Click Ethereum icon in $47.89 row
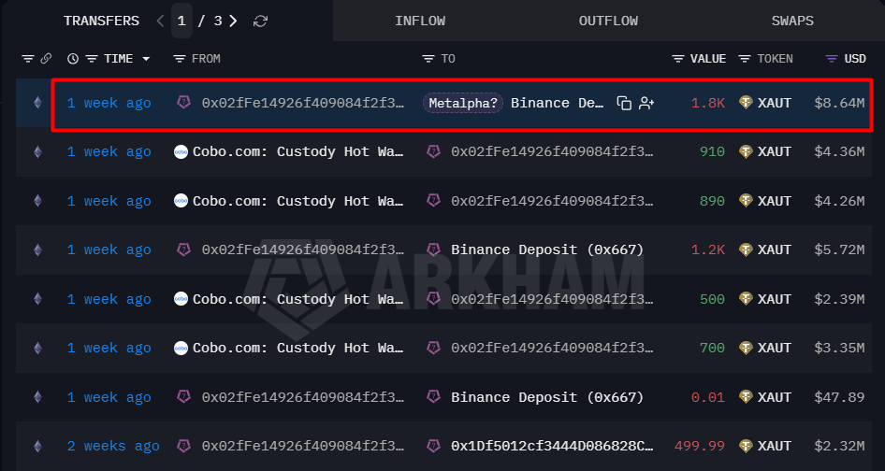This screenshot has width=885, height=471. click(37, 397)
